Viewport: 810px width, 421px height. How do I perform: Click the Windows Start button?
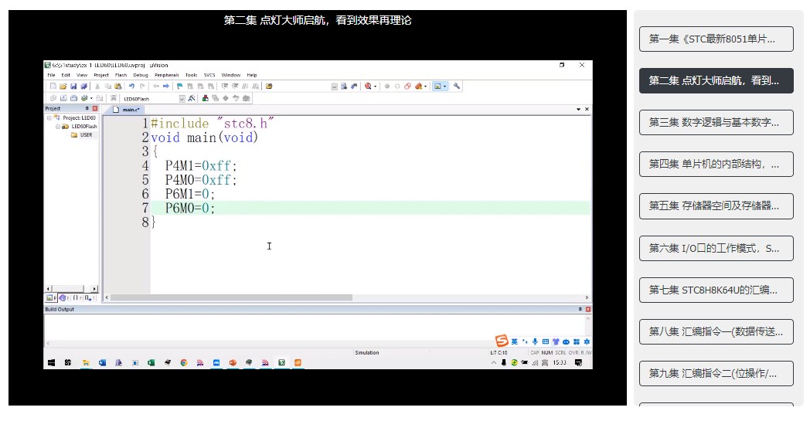coord(51,362)
